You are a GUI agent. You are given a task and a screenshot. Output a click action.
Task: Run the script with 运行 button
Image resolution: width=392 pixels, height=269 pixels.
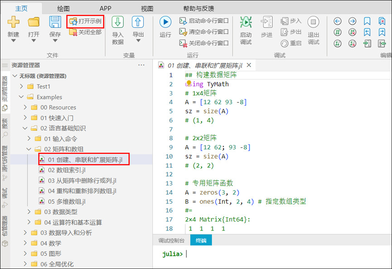[165, 22]
